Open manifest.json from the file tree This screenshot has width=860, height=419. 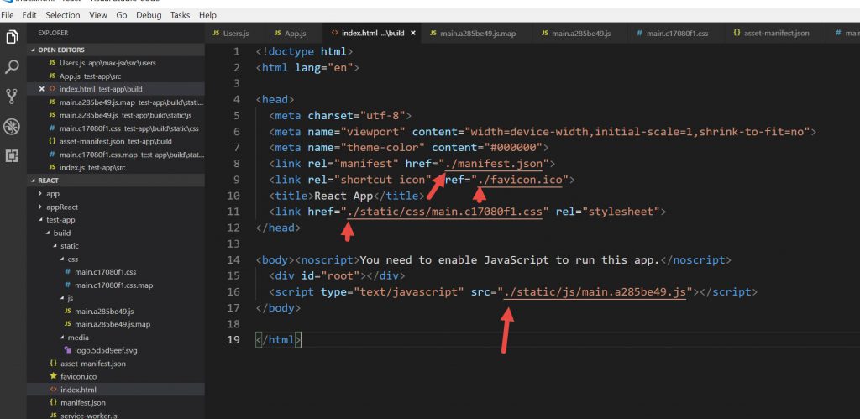(x=79, y=403)
